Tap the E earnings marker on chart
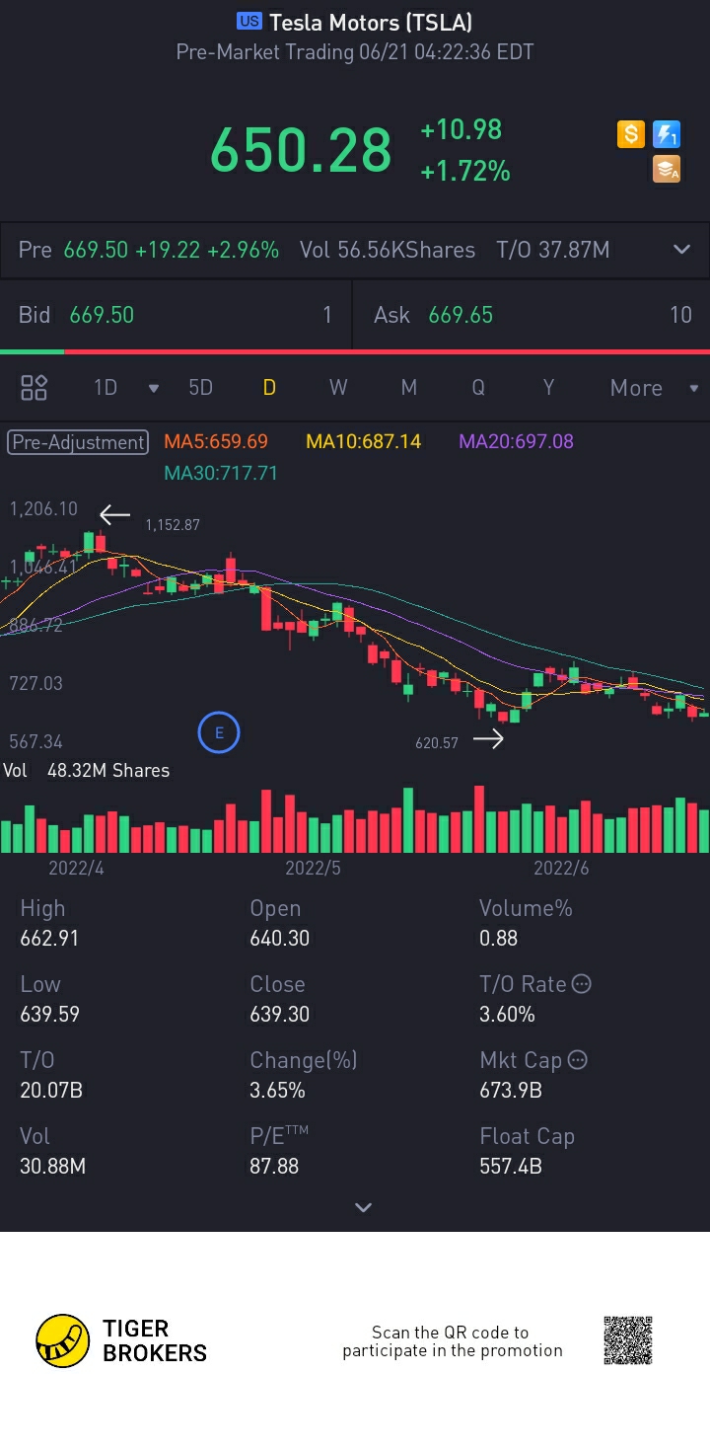Viewport: 710px width, 1450px height. click(x=219, y=732)
